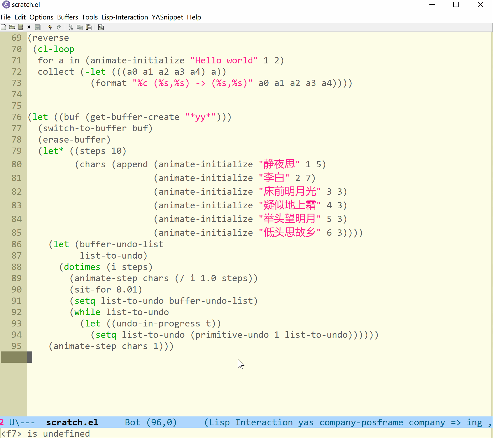Open a file with the folder icon
This screenshot has width=493, height=438.
pyautogui.click(x=12, y=27)
